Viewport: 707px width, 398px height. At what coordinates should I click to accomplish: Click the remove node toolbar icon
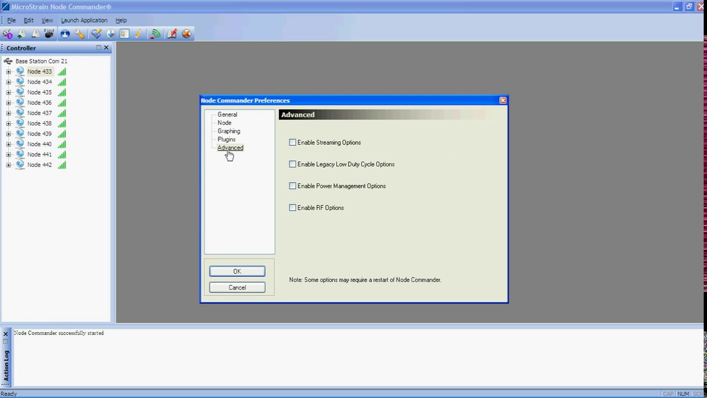click(x=35, y=34)
